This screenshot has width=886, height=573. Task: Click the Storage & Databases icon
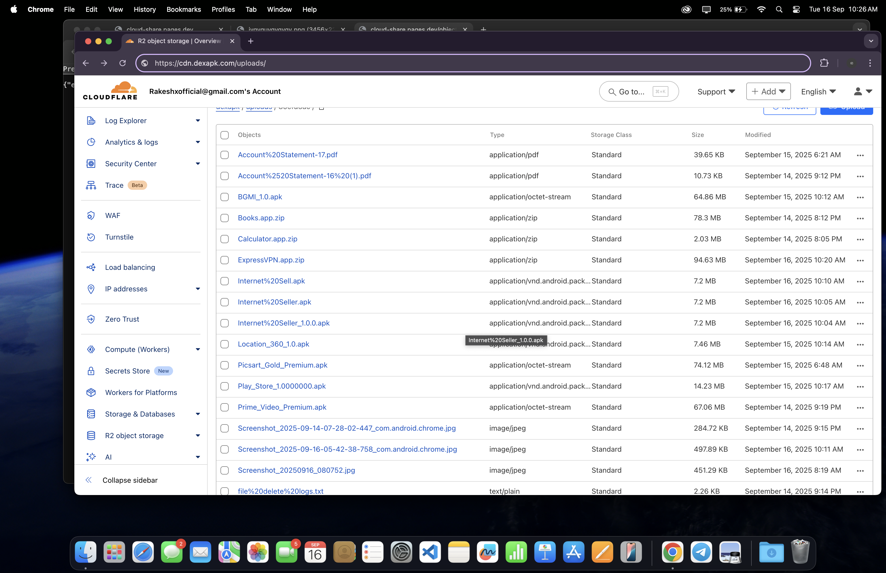[x=91, y=414]
